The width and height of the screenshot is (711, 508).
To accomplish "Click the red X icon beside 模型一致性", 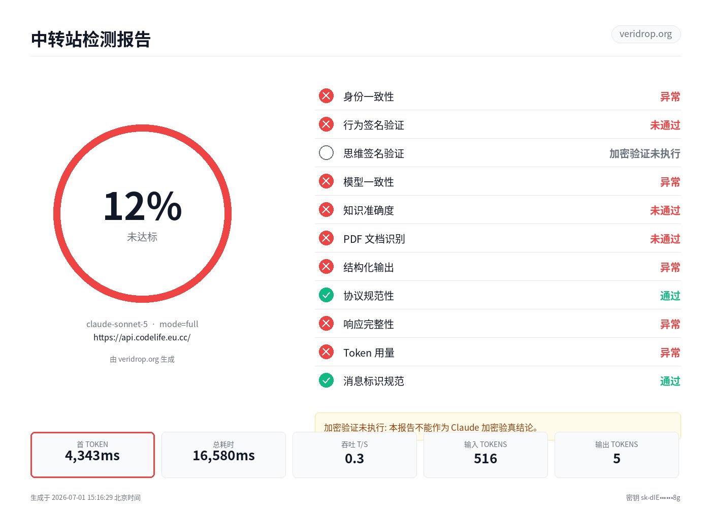I will (x=326, y=181).
